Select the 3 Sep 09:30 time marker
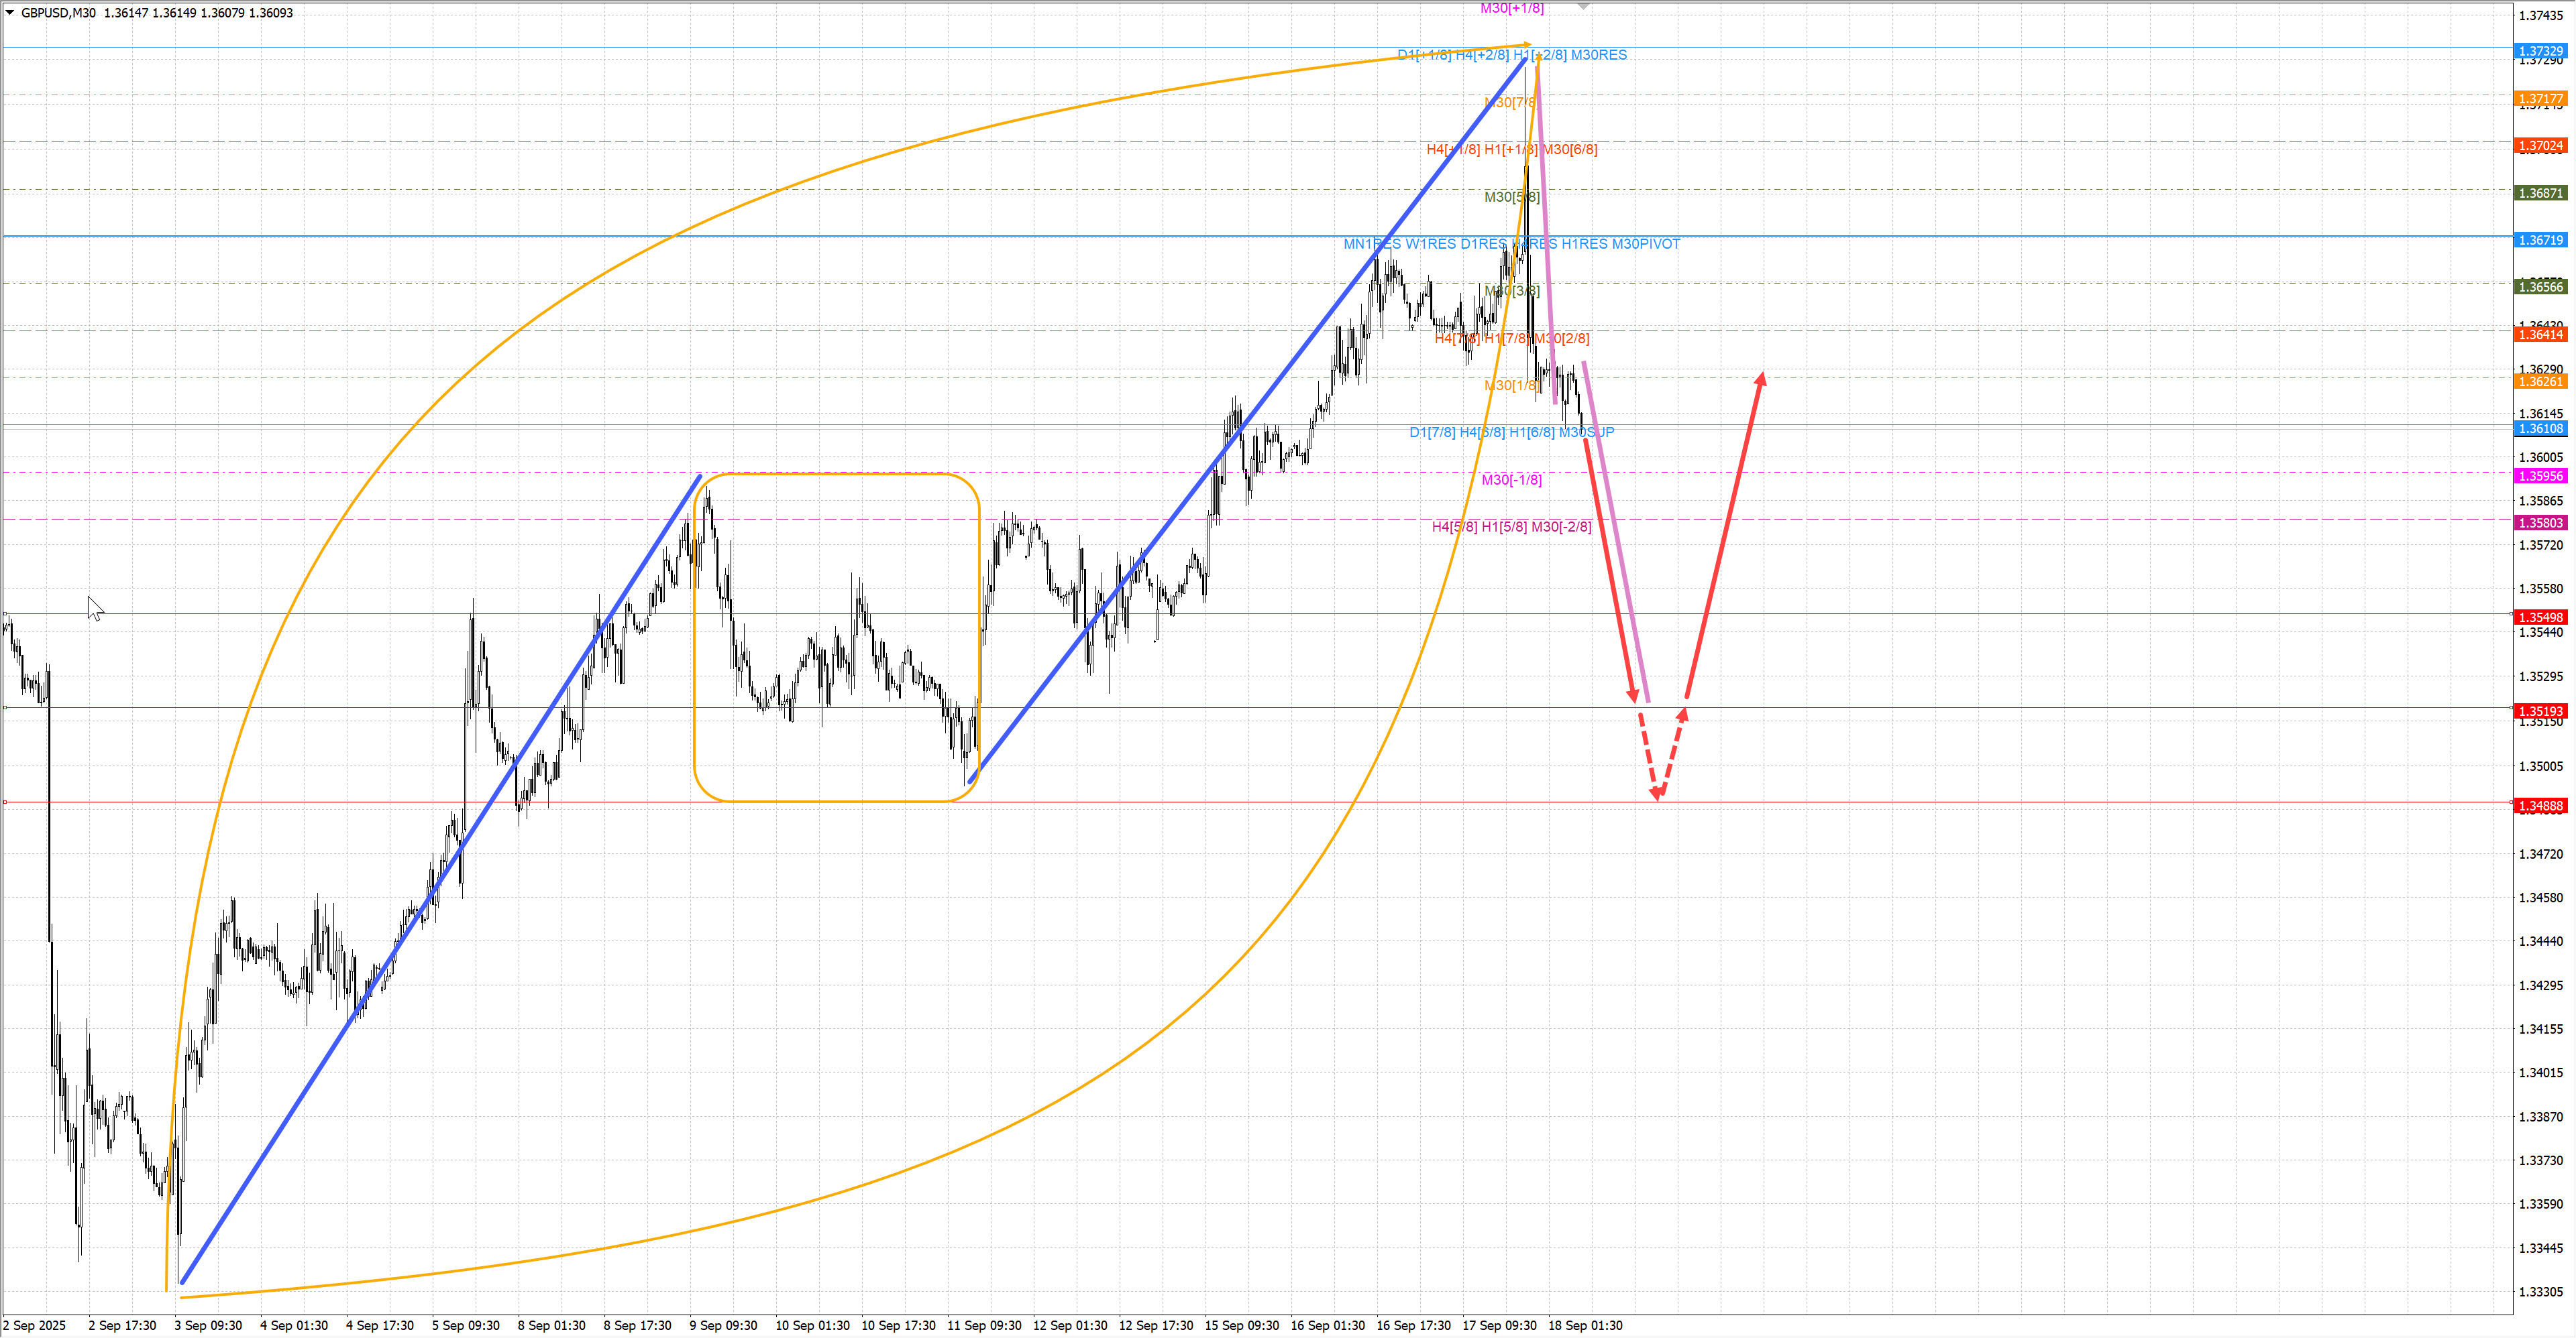The height and width of the screenshot is (1338, 2576). click(x=208, y=1325)
